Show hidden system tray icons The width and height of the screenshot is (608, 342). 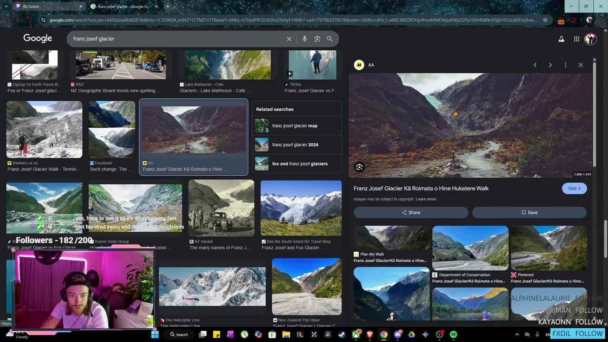[517, 334]
